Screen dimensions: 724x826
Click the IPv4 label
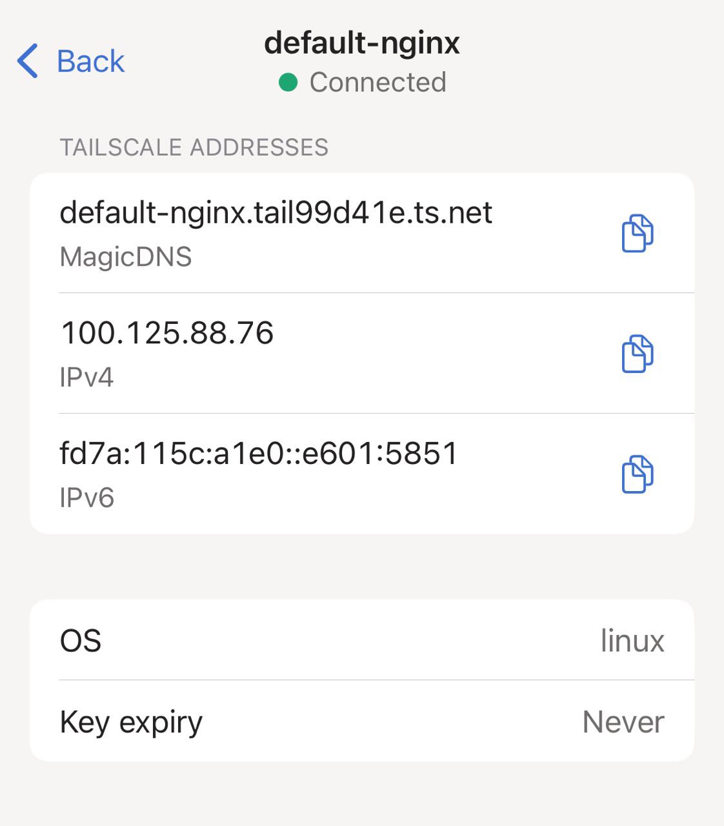(x=86, y=378)
